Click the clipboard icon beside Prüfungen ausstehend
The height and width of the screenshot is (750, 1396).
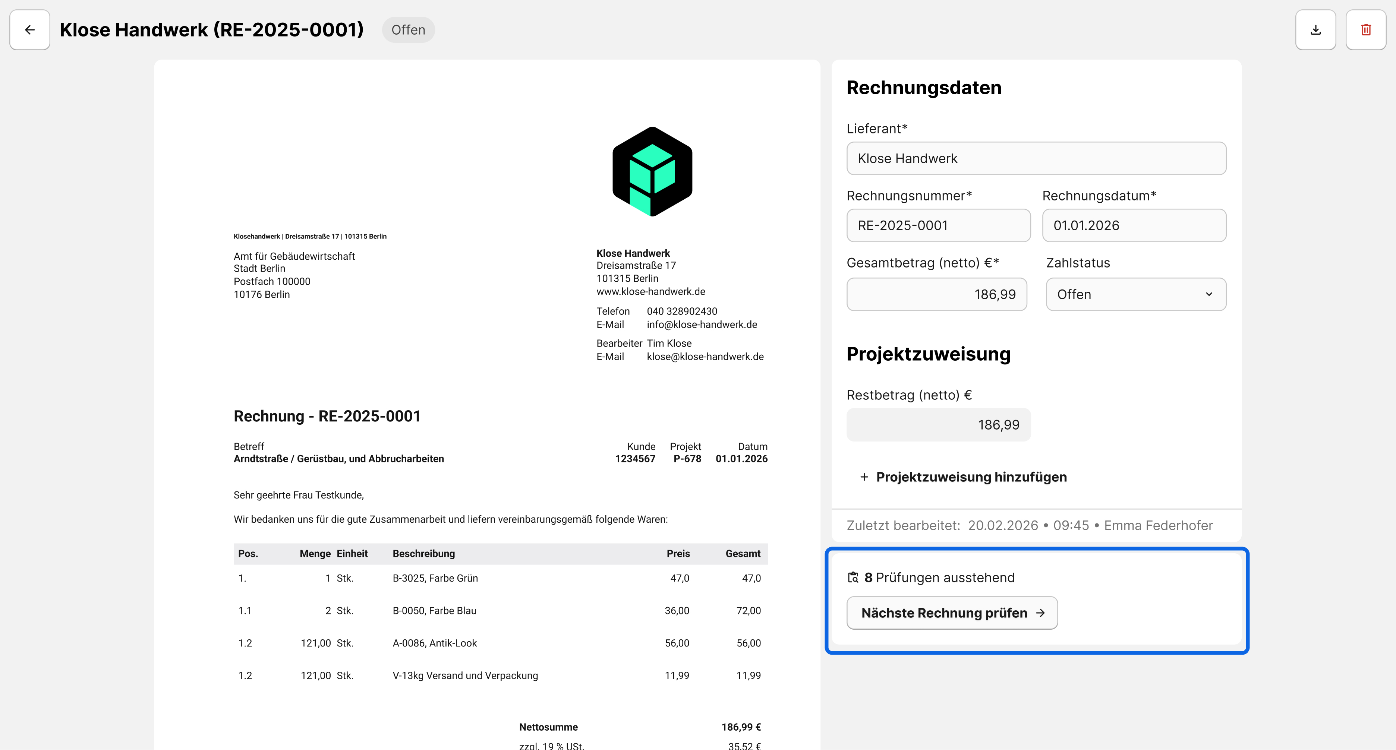(853, 577)
